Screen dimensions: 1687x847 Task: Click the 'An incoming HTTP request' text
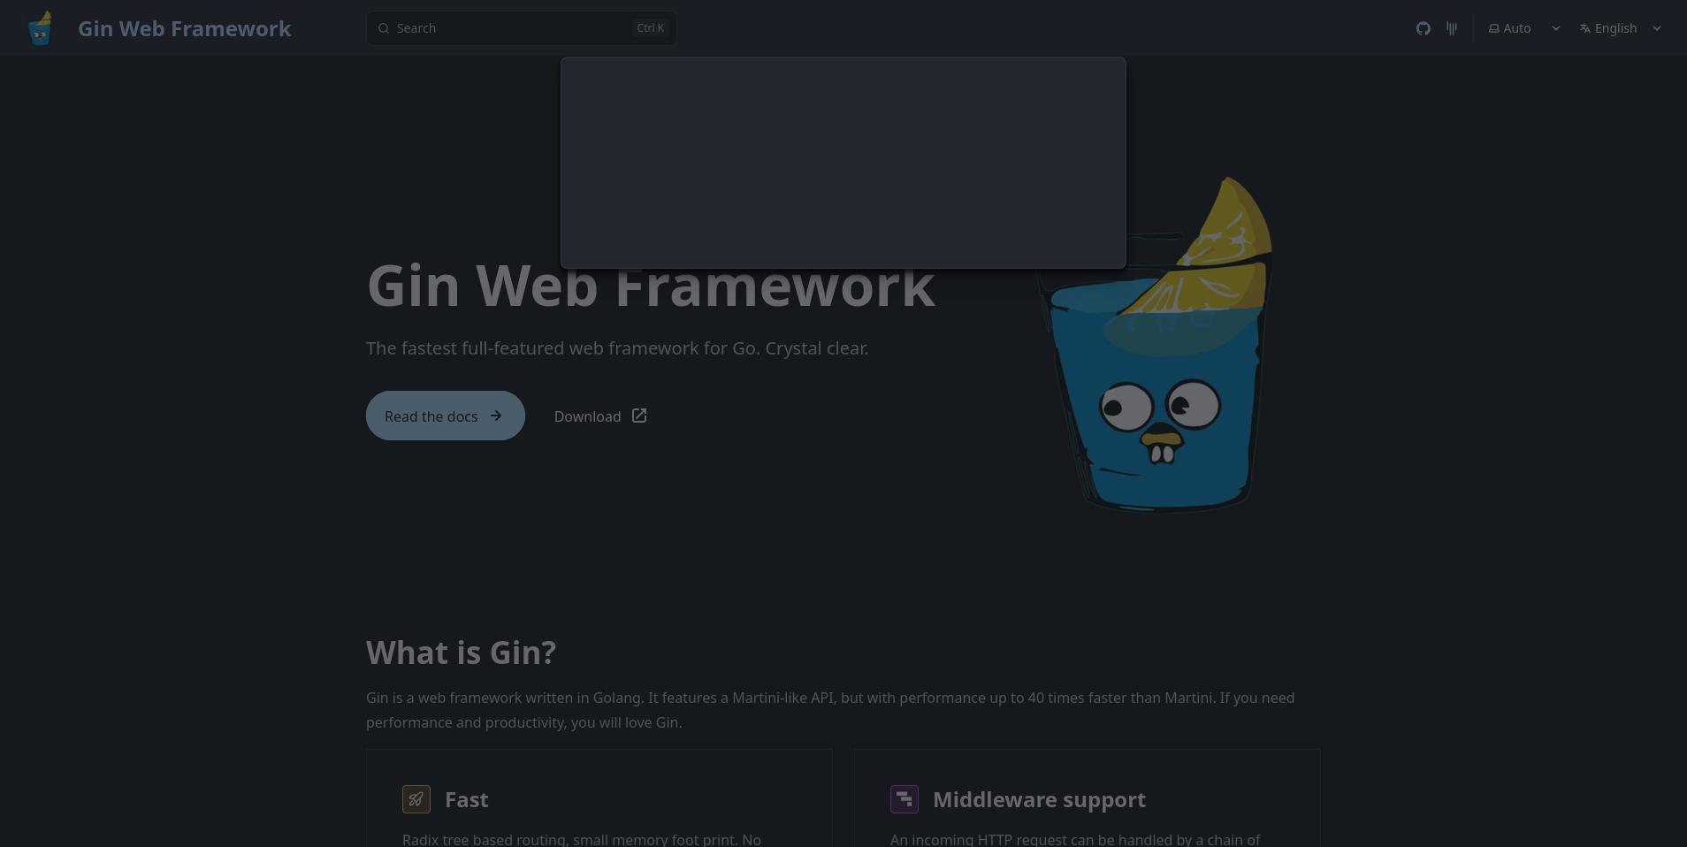1075,839
